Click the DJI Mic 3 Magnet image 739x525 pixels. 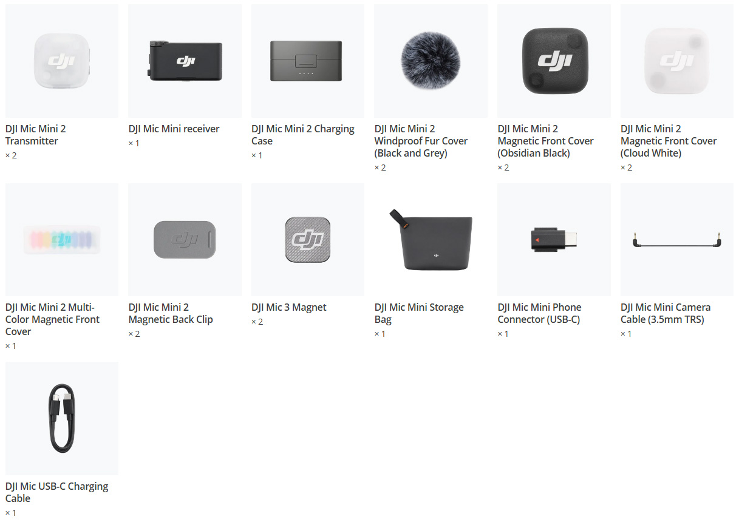point(308,240)
